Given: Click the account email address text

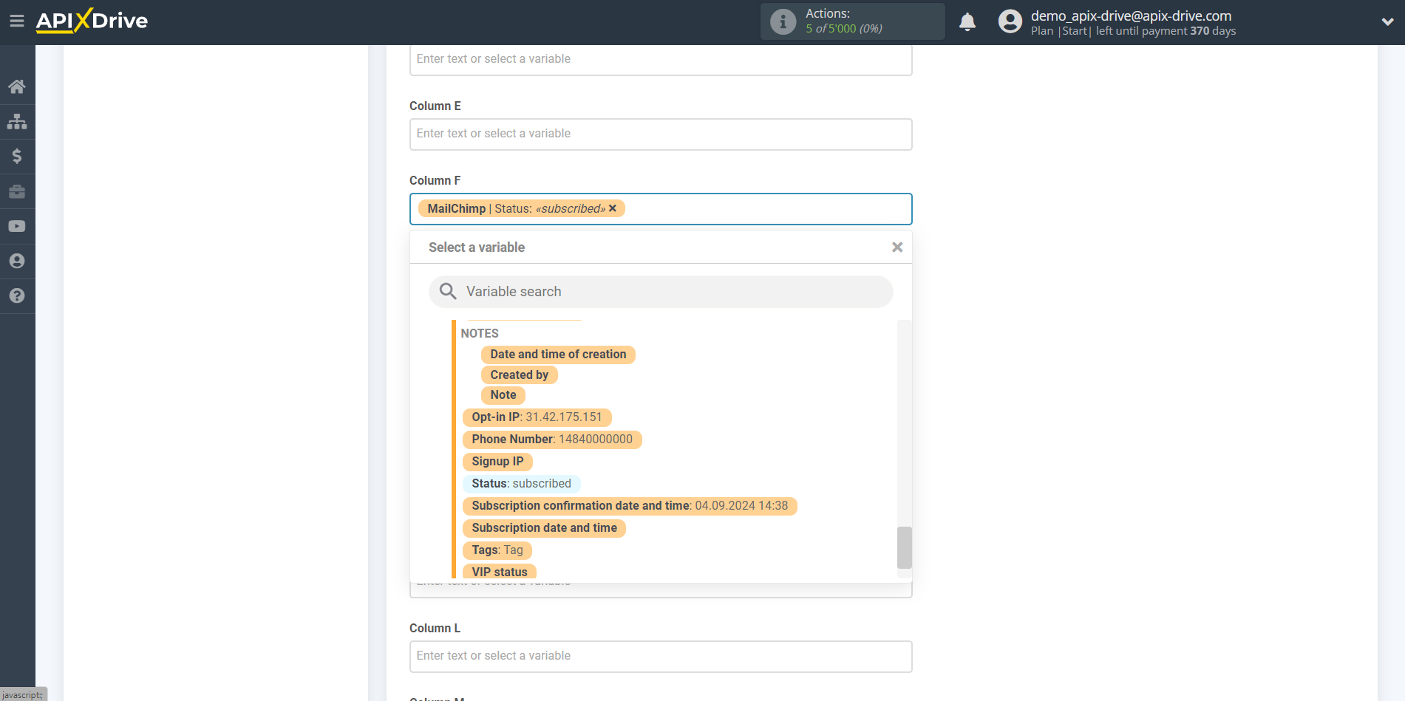Looking at the screenshot, I should pos(1131,16).
